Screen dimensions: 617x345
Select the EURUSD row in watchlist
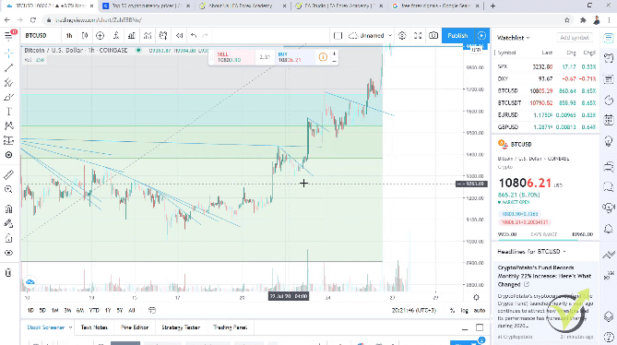coord(546,115)
